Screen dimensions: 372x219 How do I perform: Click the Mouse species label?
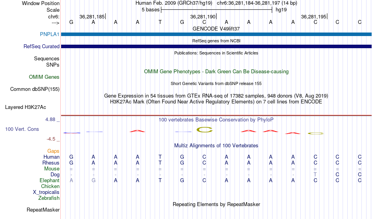pos(52,169)
